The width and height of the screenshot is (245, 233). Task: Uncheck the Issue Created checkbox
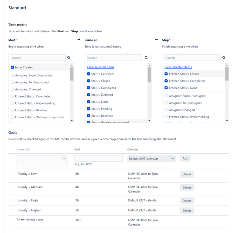point(12,67)
